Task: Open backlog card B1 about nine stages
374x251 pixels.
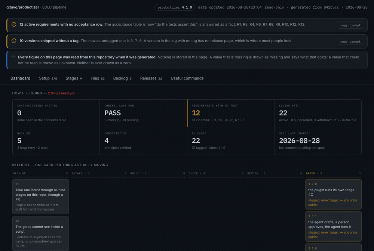Action: (40, 197)
